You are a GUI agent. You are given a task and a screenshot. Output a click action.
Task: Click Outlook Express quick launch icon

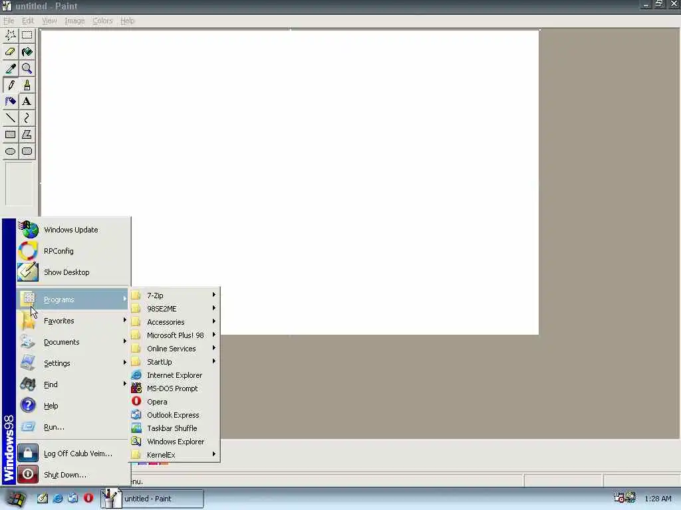pos(73,498)
